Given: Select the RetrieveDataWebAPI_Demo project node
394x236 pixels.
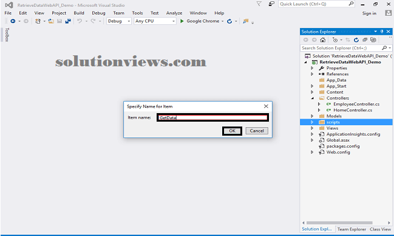Looking at the screenshot, I should click(350, 62).
